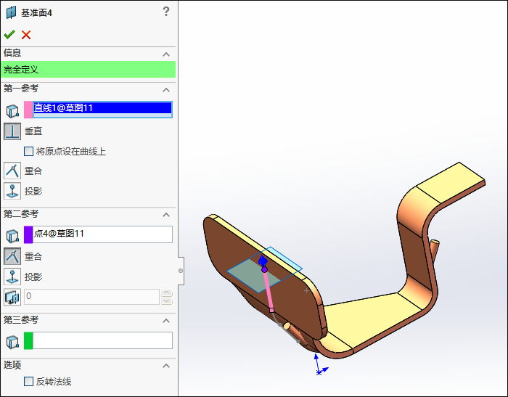The image size is (508, 397).
Task: Collapse the 信息 section
Action: (x=166, y=54)
